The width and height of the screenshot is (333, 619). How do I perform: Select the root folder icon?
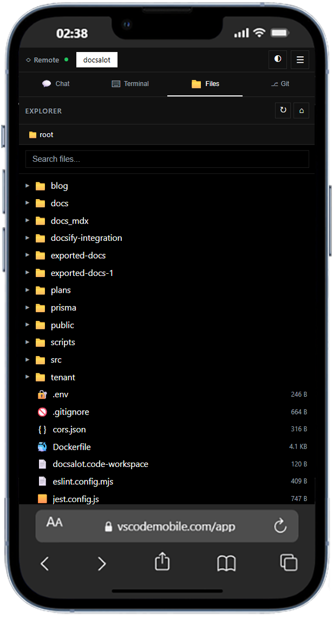coord(33,135)
